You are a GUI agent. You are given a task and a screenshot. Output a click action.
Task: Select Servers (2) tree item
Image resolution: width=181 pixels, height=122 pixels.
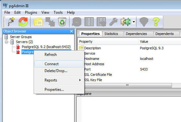pyautogui.click(x=24, y=42)
